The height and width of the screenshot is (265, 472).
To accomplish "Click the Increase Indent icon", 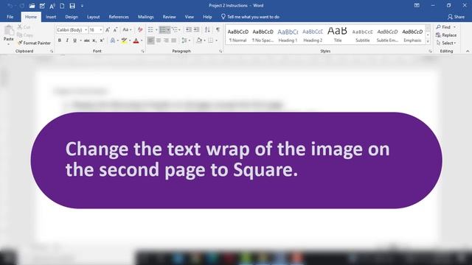I will point(197,29).
